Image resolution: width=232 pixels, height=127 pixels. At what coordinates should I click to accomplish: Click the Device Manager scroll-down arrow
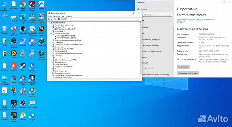coord(140,77)
